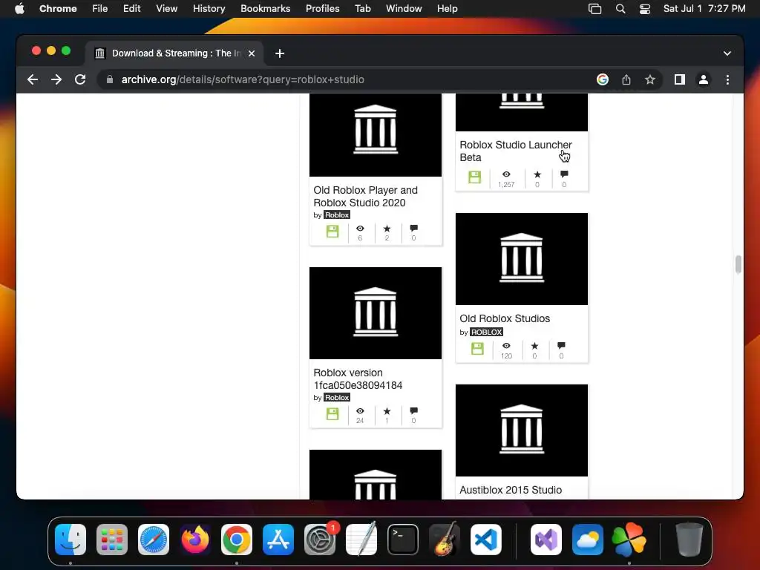
Task: Click favorites star on Old Roblox Player 2020
Action: point(387,229)
